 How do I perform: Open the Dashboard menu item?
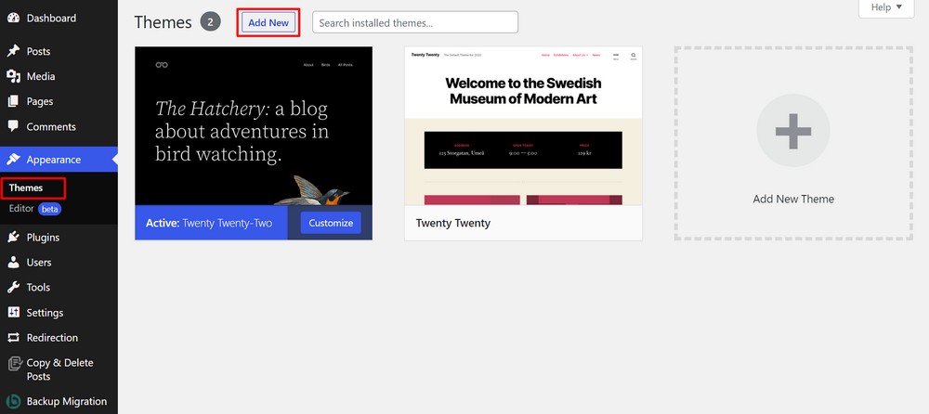click(x=59, y=19)
